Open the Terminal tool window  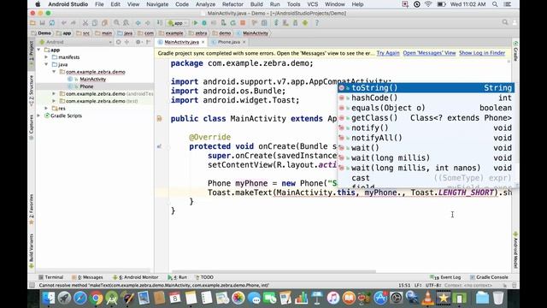51,277
